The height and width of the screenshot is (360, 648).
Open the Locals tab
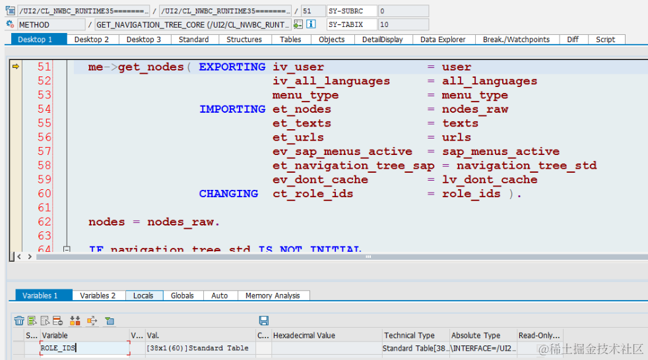point(143,295)
